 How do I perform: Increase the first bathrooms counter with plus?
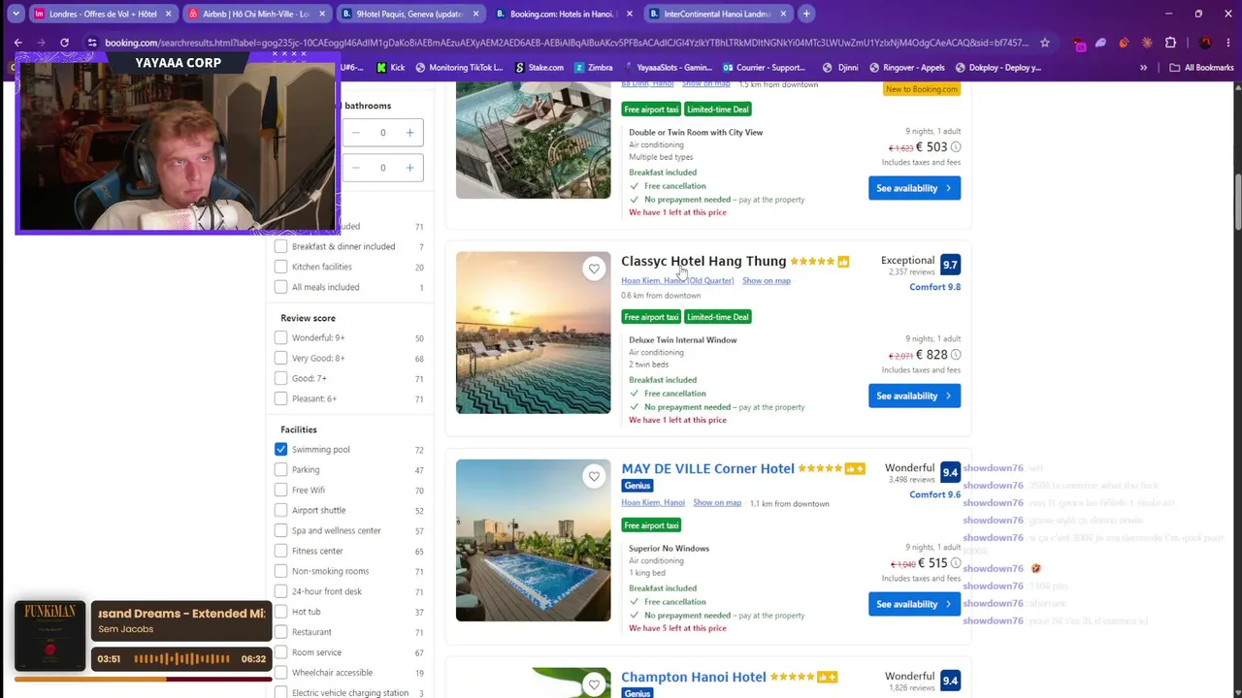point(409,132)
